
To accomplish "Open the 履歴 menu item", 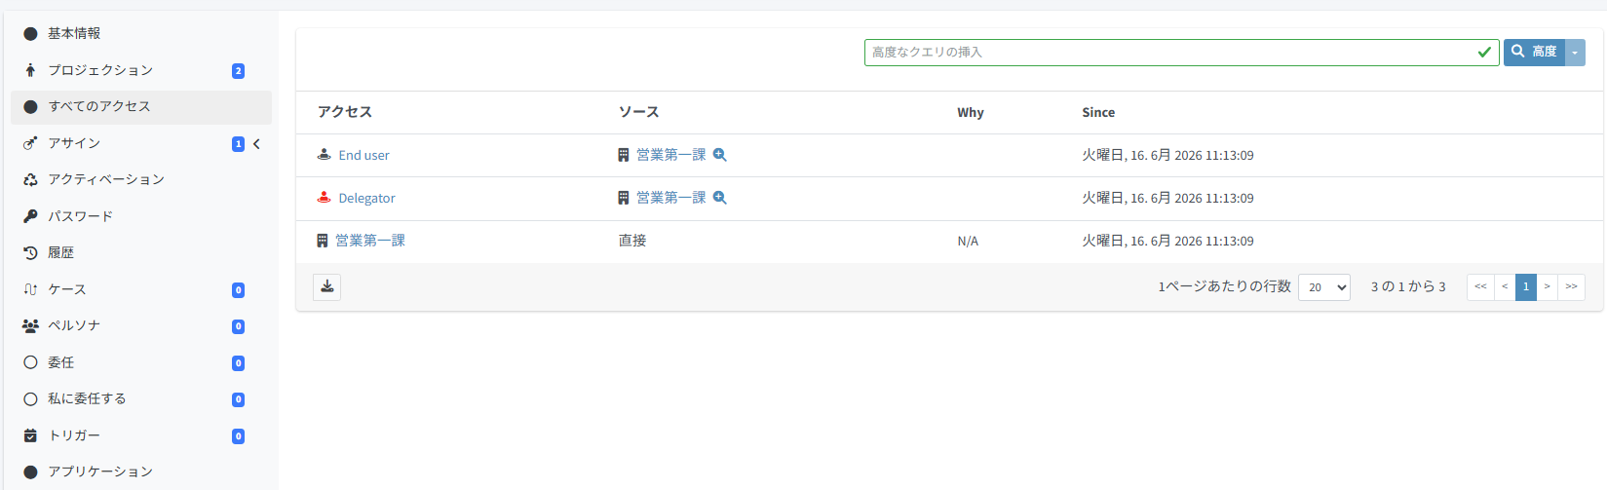I will pyautogui.click(x=141, y=253).
